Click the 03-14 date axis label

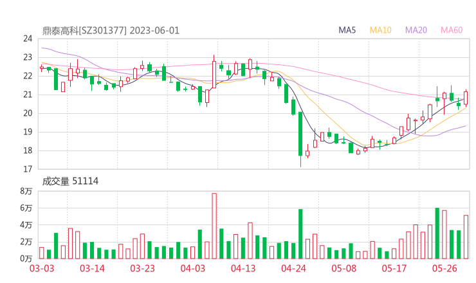(92, 269)
